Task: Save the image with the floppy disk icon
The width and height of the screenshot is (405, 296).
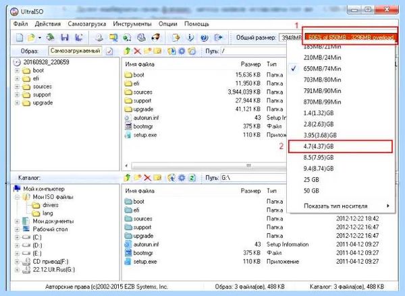Action: (x=65, y=38)
